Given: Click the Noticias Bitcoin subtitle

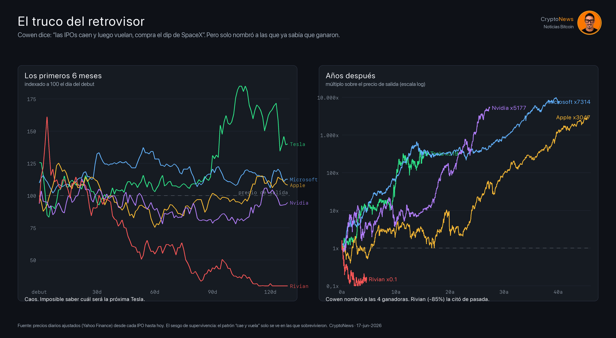Looking at the screenshot, I should [x=558, y=27].
